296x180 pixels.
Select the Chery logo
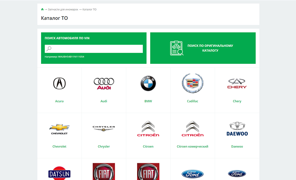tap(237, 84)
